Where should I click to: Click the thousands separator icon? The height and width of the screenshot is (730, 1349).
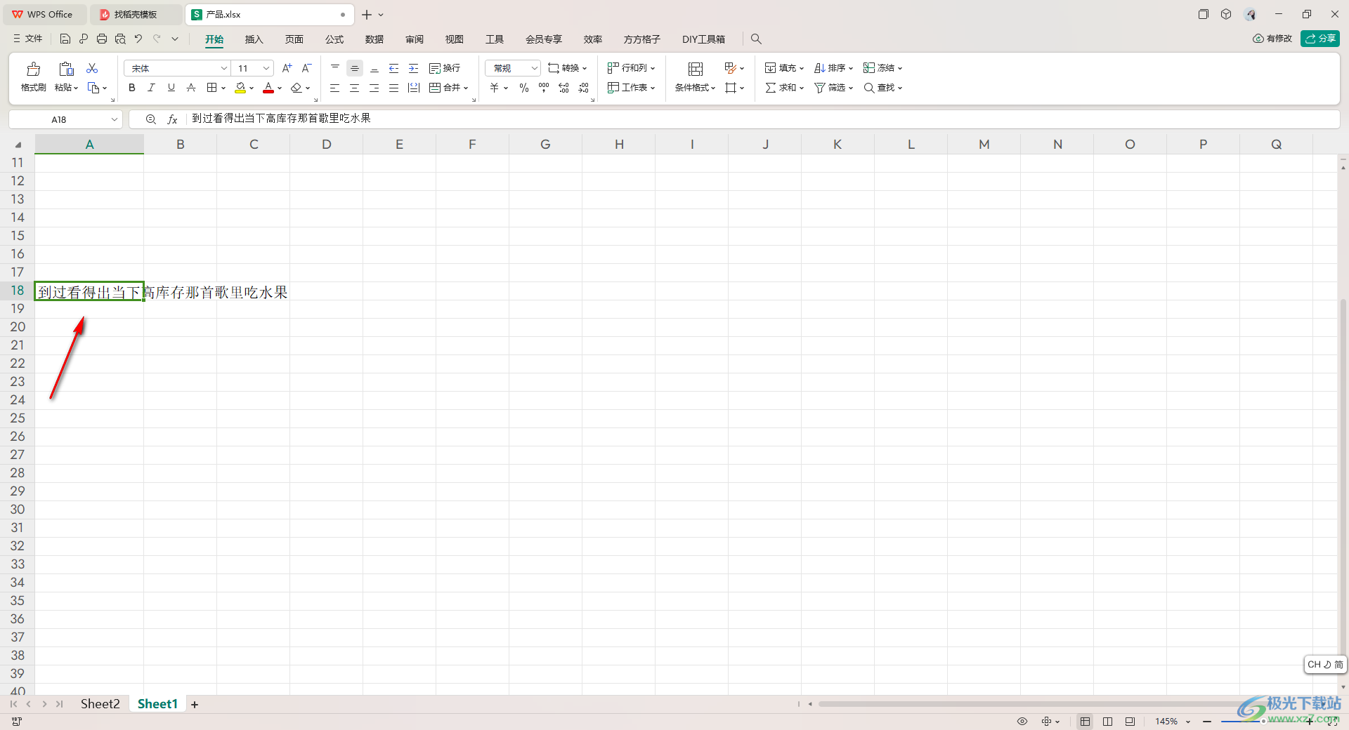544,88
